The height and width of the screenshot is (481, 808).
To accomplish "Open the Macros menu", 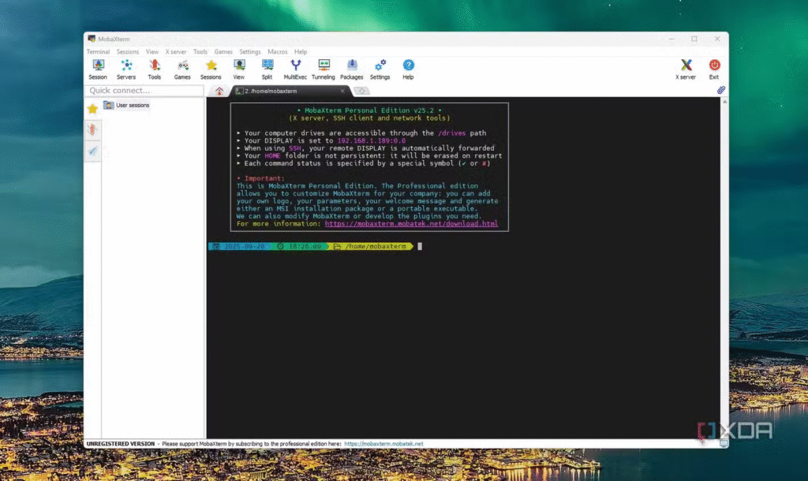I will point(277,51).
